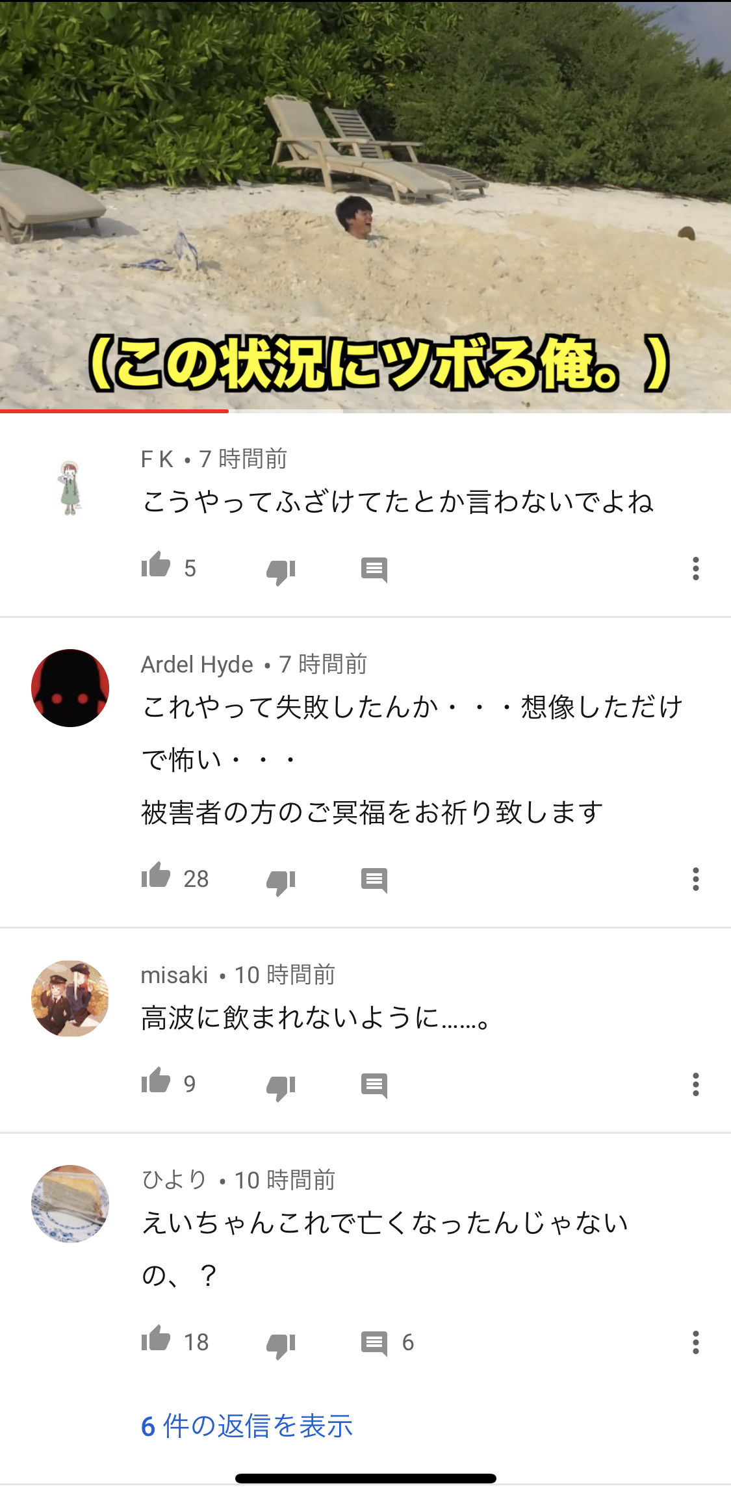
Task: Dislike Ardel Hyde's comment
Action: (281, 882)
